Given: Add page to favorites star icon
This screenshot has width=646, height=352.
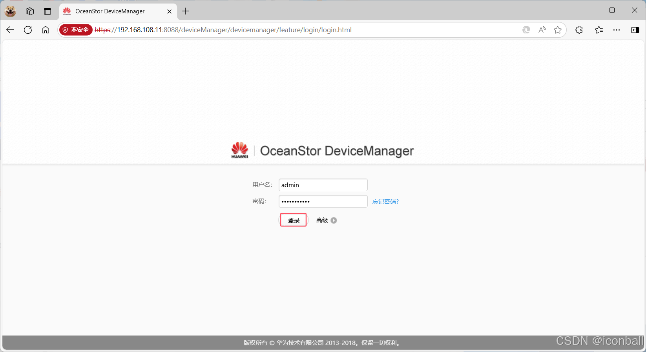Looking at the screenshot, I should [x=558, y=30].
